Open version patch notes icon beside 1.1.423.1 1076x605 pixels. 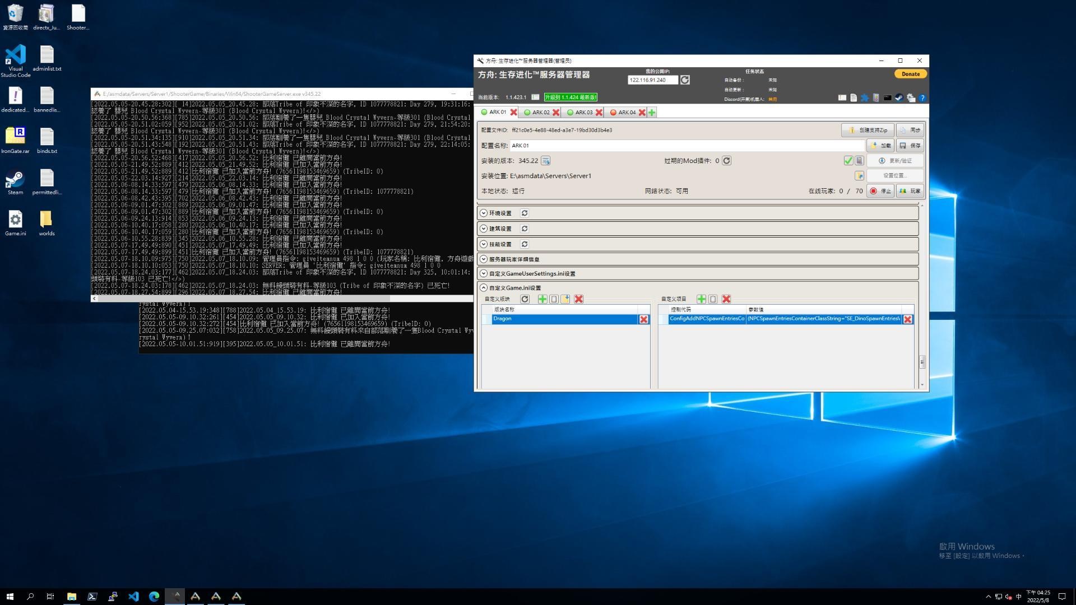535,97
